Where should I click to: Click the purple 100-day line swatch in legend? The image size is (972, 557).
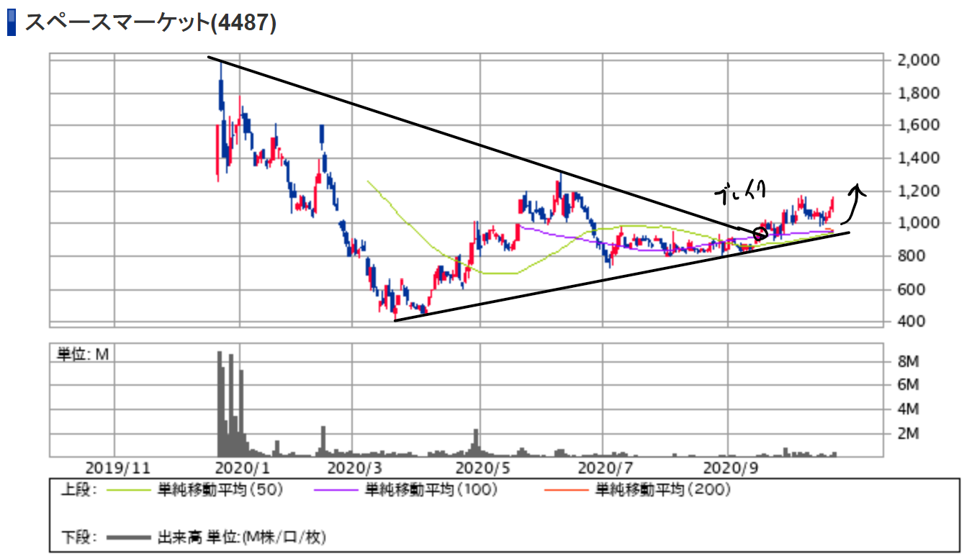(336, 491)
